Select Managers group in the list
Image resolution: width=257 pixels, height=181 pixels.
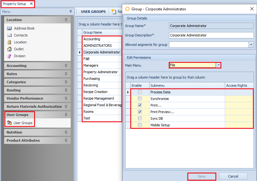[x=91, y=65]
